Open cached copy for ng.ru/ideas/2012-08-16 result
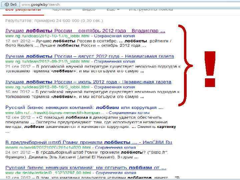Viewport: 240px width, 180px height. [114, 87]
